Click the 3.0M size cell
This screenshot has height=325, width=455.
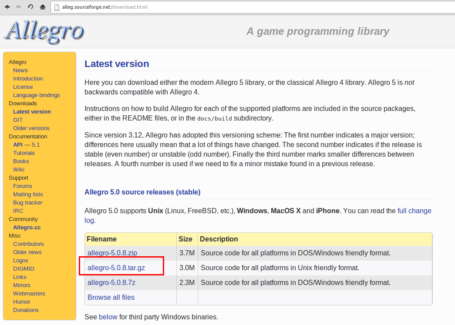pyautogui.click(x=187, y=268)
